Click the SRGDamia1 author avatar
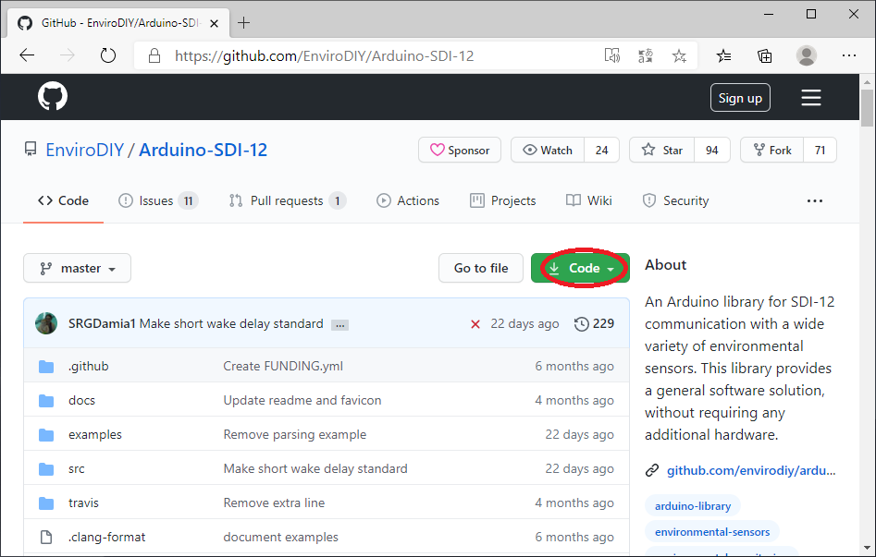 46,324
